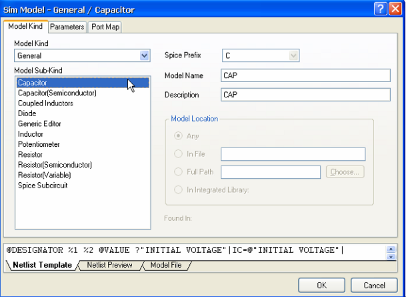Select the Any model location radio

tap(178, 135)
